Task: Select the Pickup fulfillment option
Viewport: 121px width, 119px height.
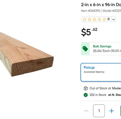Action: tap(101, 72)
